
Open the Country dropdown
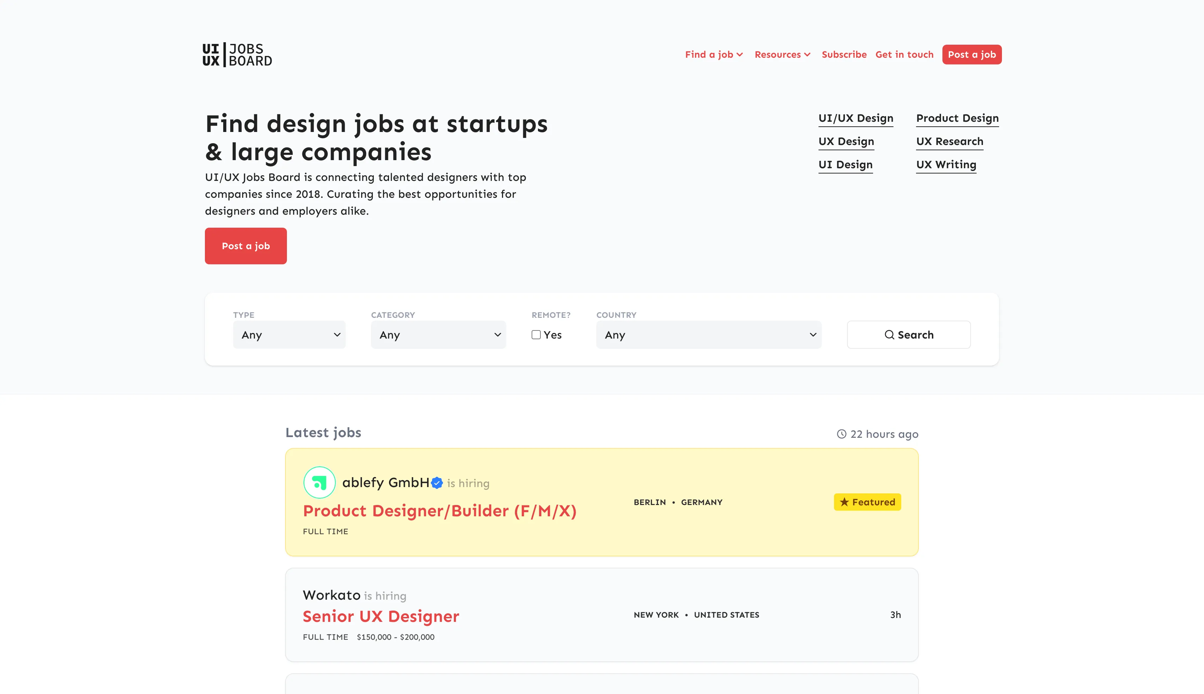click(709, 335)
